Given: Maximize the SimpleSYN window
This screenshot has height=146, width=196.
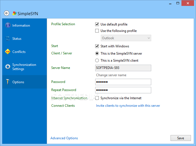Looking at the screenshot, I should (178, 3).
